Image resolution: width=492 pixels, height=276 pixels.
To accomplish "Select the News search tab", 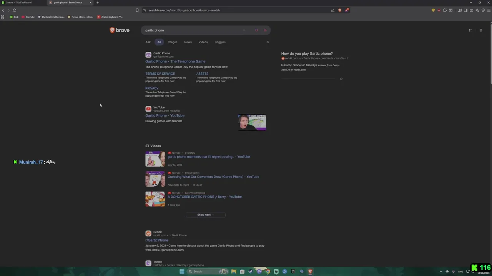I will (x=188, y=42).
